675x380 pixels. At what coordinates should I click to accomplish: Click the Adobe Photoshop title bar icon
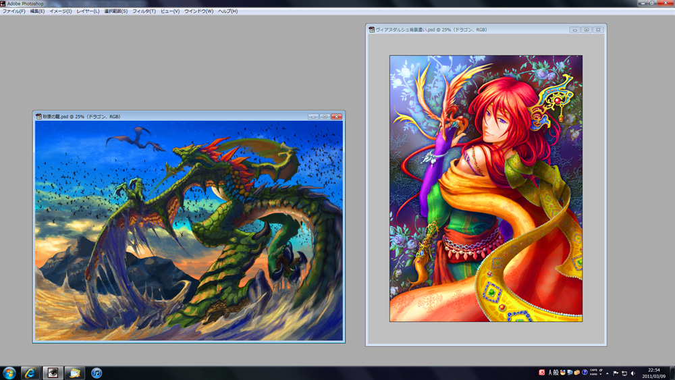[3, 3]
